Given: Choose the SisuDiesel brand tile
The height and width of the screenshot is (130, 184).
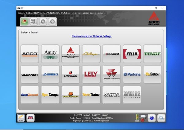Looking at the screenshot, I should coord(30,95).
